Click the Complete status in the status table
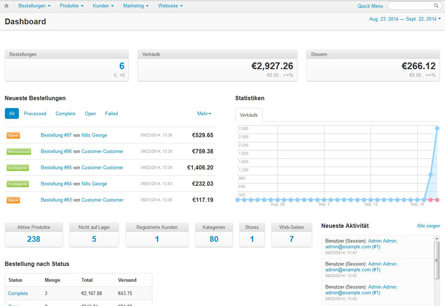Screen dimensions: 445x306 [18, 293]
